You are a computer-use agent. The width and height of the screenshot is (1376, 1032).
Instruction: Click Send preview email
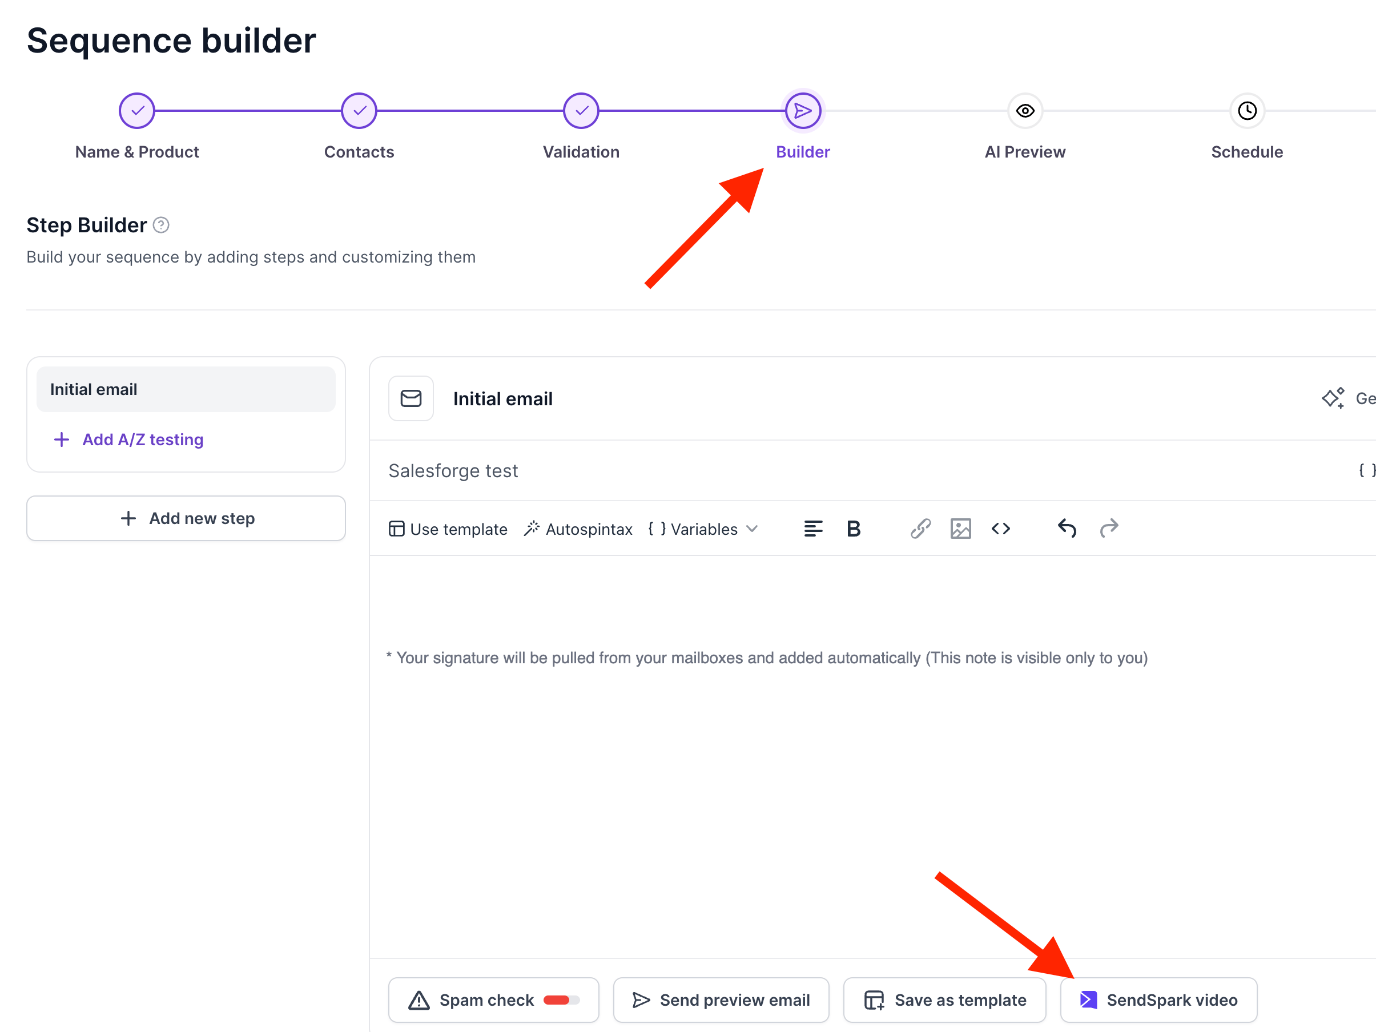[721, 999]
